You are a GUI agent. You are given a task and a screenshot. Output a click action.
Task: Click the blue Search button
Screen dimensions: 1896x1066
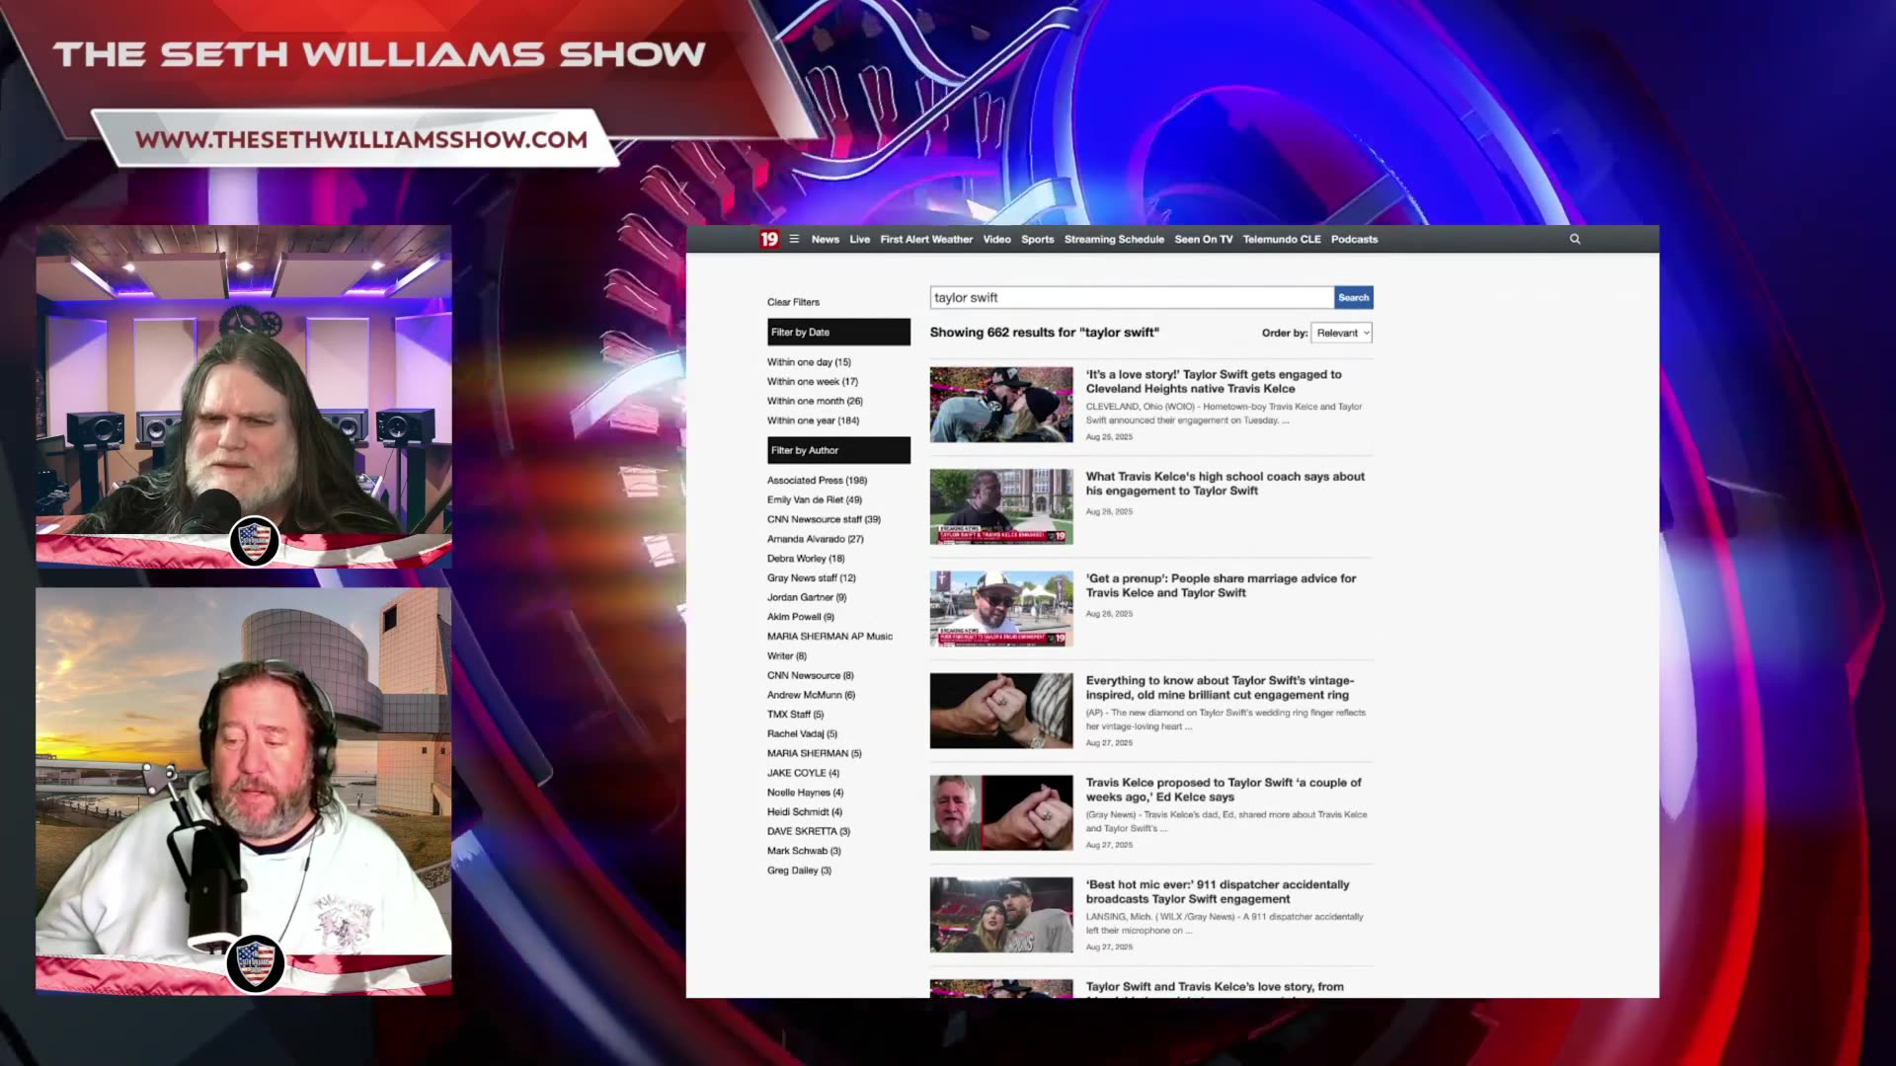click(x=1354, y=297)
